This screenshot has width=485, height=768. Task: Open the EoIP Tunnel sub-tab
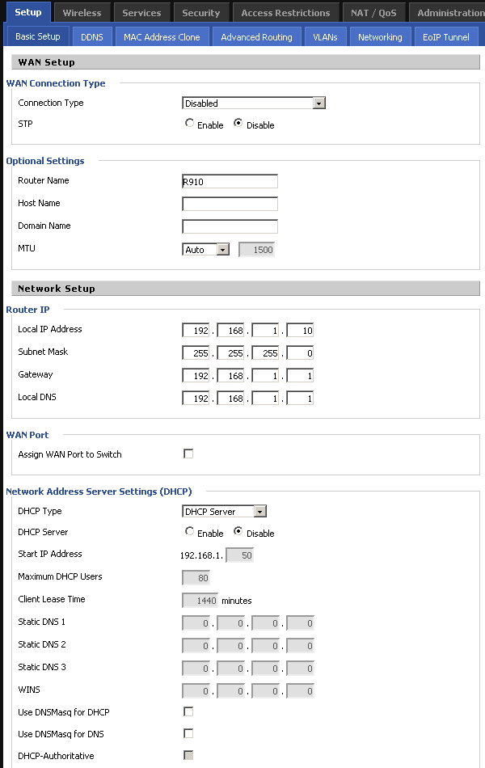446,36
